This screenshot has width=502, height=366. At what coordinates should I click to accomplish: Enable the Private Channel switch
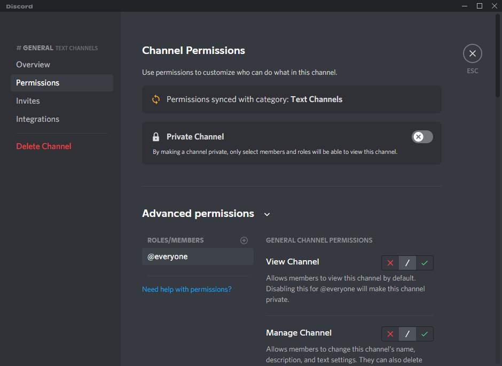(x=422, y=137)
